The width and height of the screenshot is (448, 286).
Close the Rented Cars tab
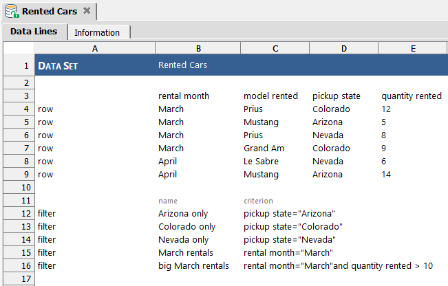[x=87, y=11]
